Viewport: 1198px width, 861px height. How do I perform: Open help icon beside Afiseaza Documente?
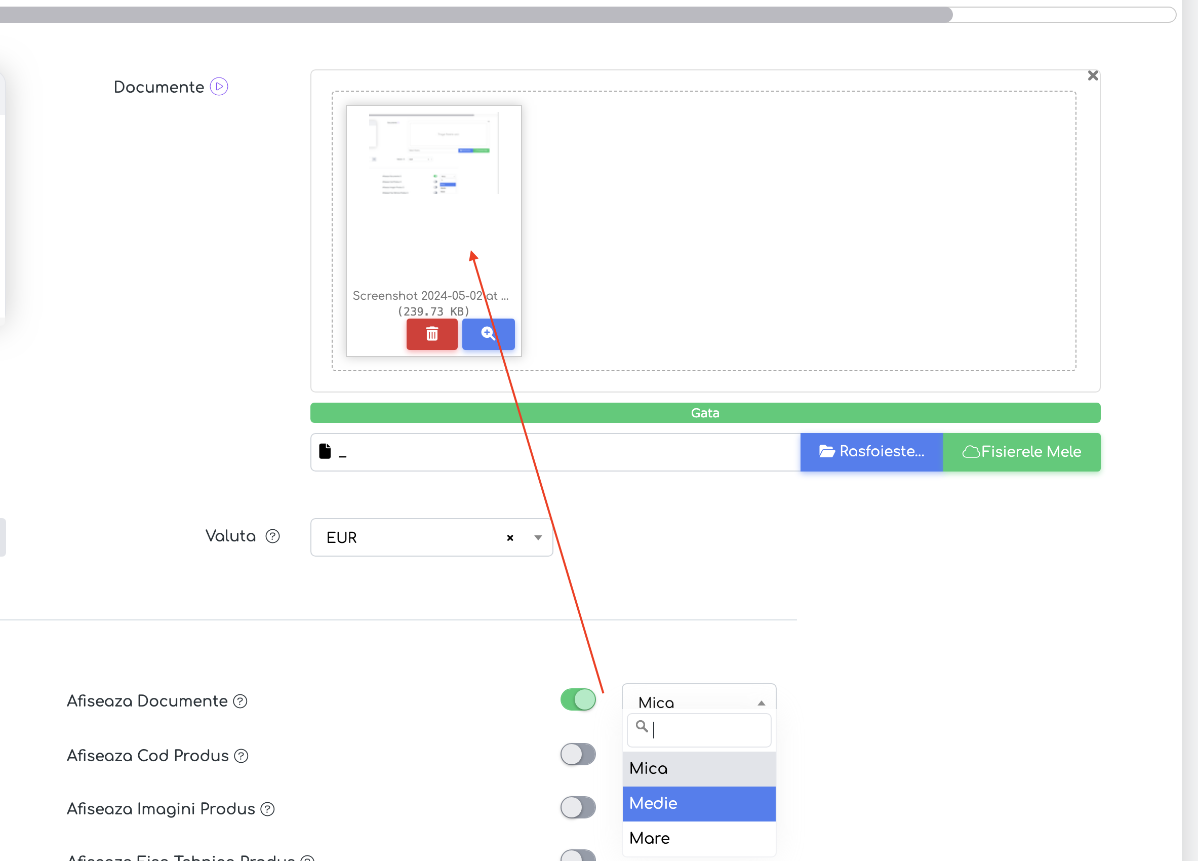(241, 701)
